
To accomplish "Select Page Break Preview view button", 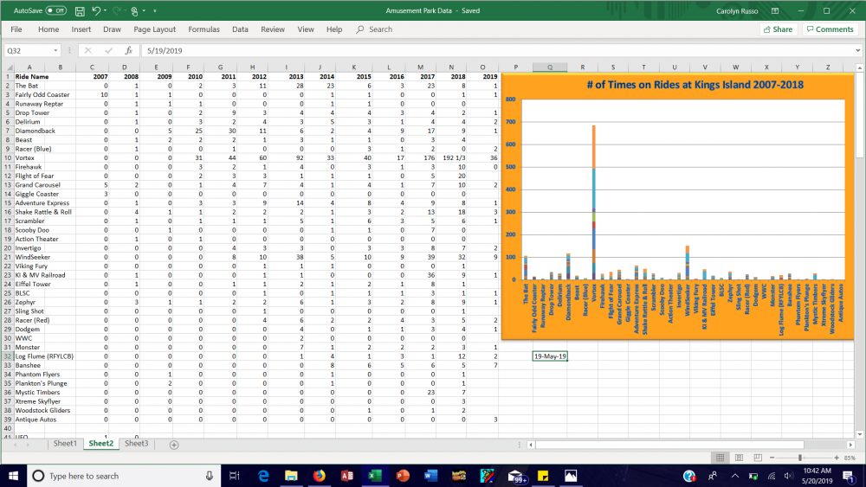I will [758, 457].
